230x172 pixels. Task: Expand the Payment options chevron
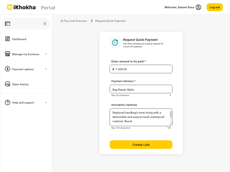pos(46,69)
